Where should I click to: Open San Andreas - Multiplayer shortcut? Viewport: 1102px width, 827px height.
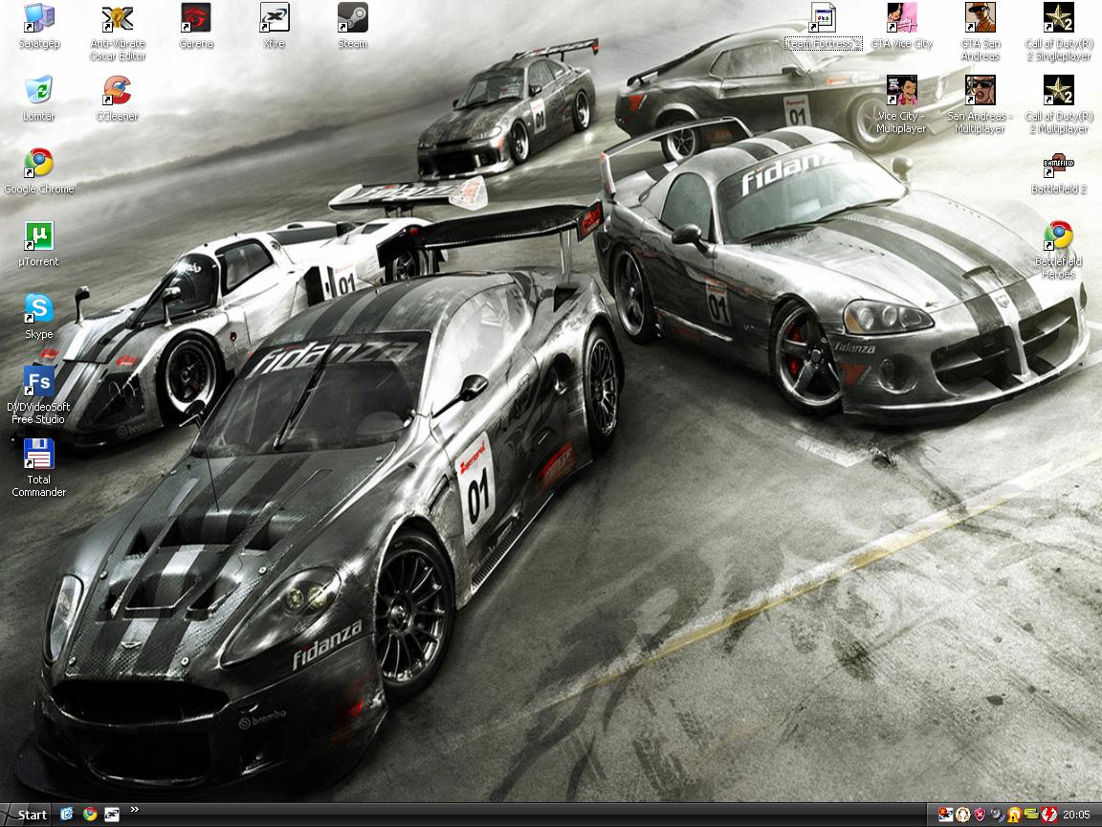980,104
